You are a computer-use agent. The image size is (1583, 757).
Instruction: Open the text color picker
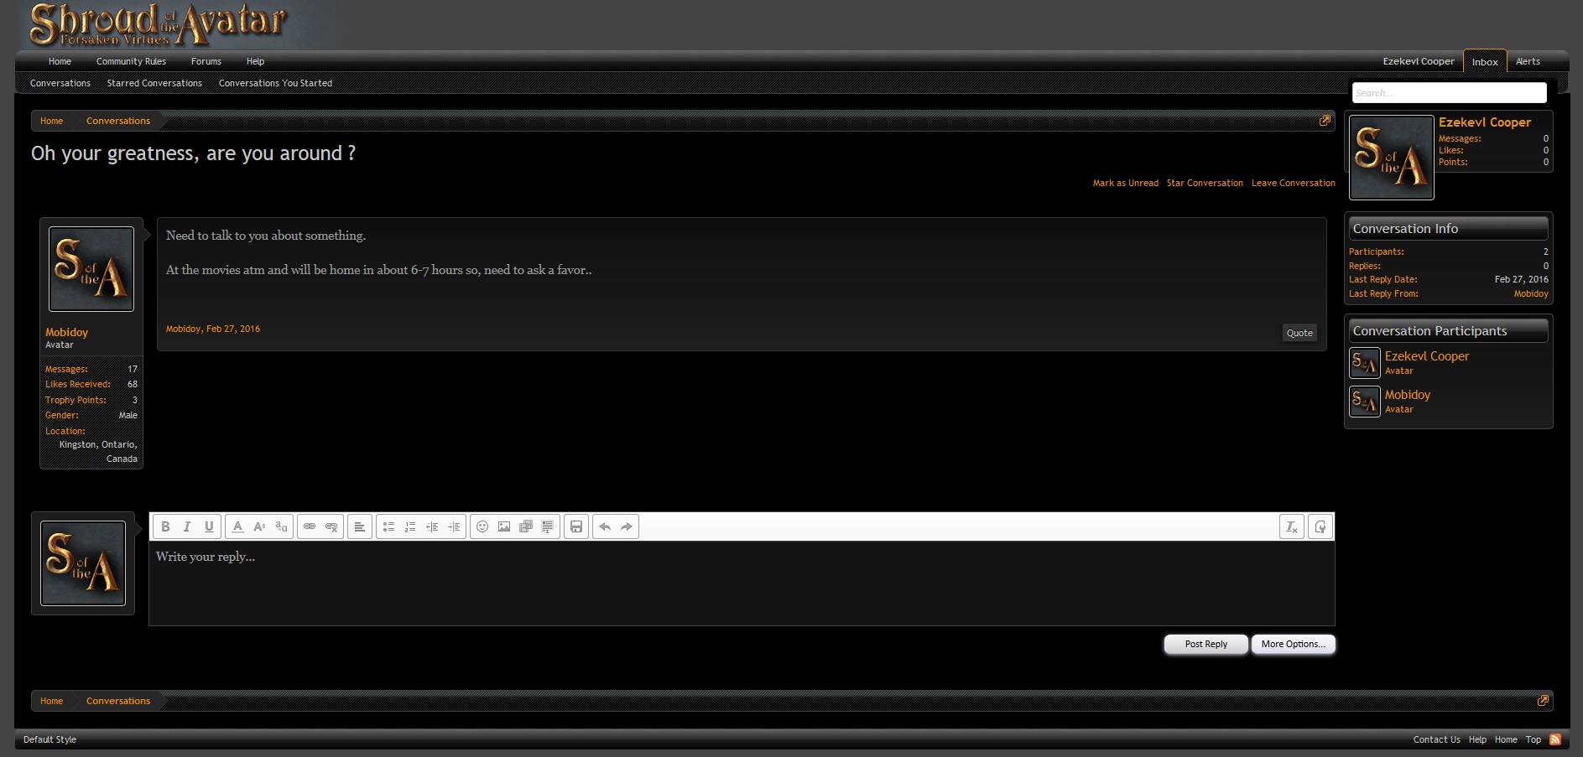(x=237, y=526)
